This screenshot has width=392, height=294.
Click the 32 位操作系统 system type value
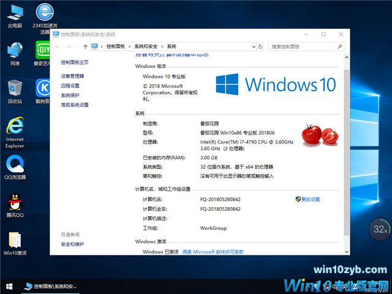pos(236,167)
